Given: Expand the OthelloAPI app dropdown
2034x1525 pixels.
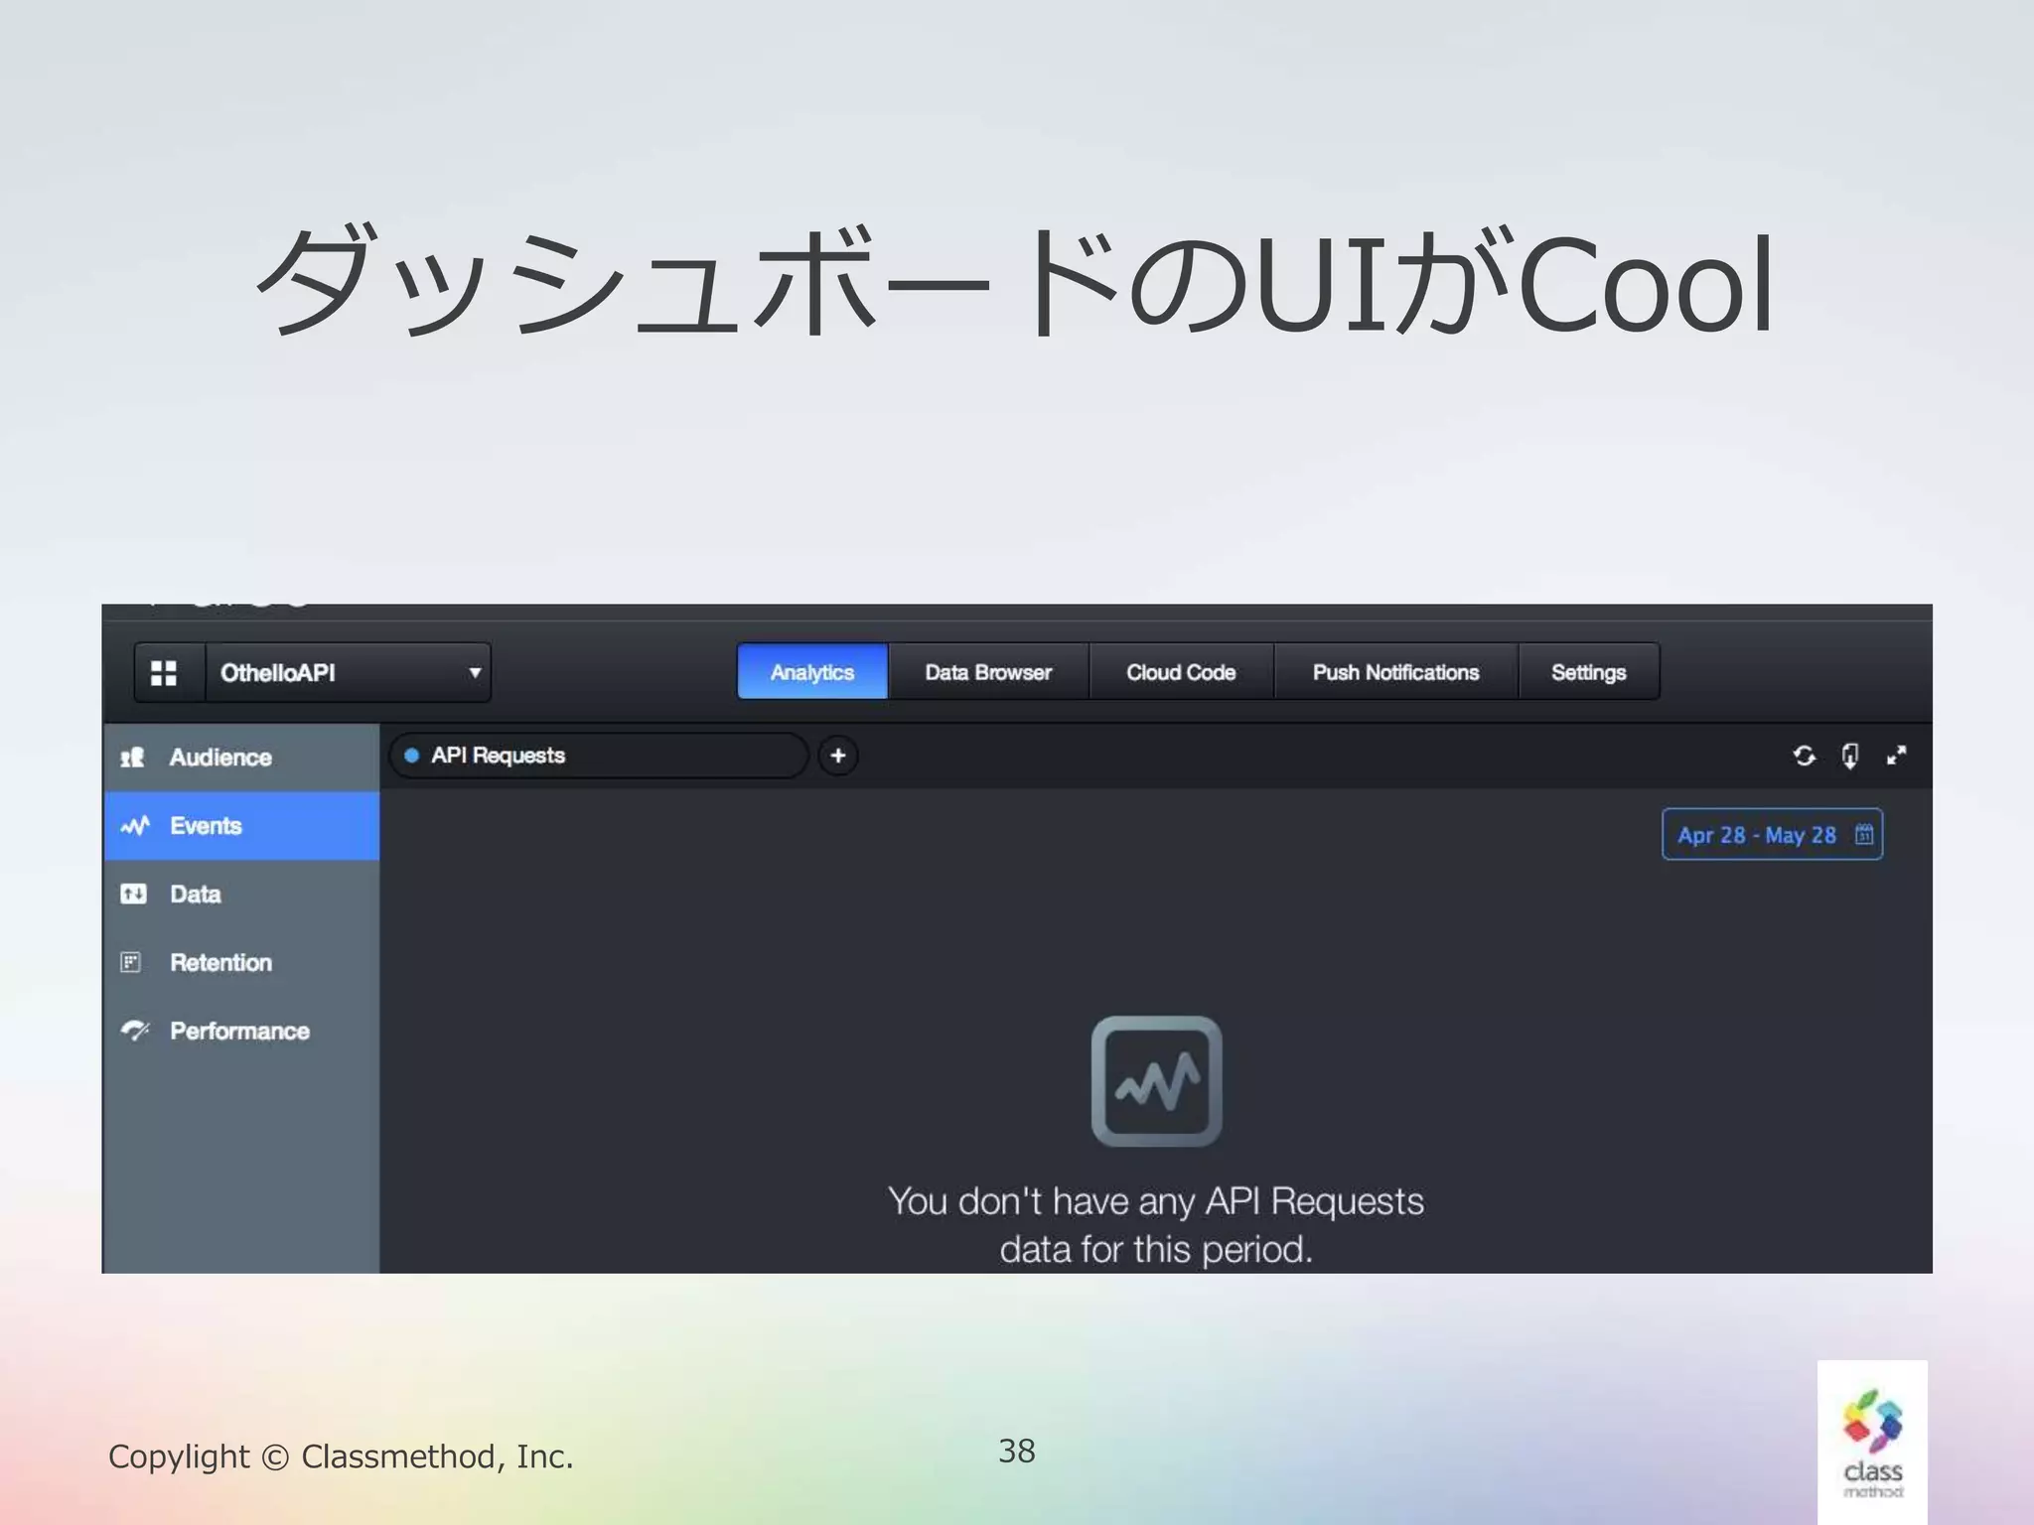Looking at the screenshot, I should tap(348, 673).
